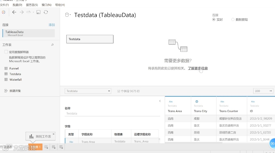Open the 了解更多信息 learn more link
Viewport: 275px width, 153px height.
198,68
